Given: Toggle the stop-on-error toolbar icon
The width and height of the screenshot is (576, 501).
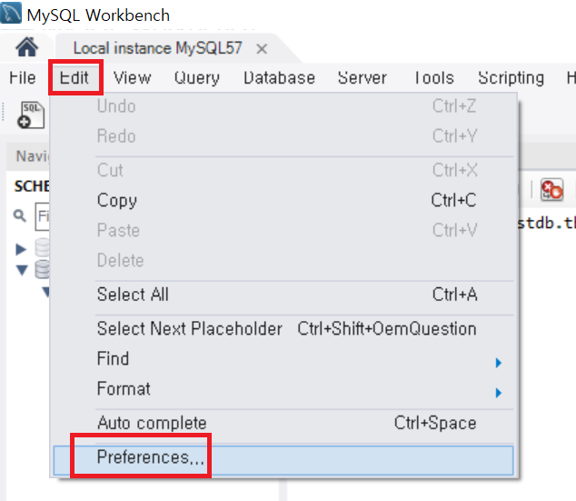Looking at the screenshot, I should click(551, 190).
